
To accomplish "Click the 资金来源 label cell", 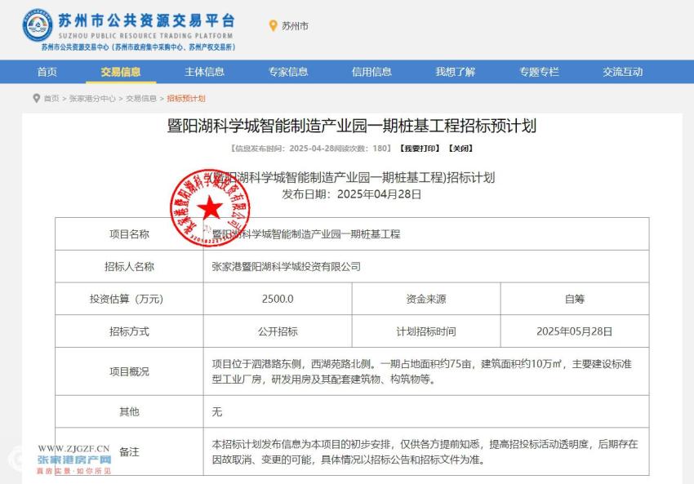I will tap(426, 299).
